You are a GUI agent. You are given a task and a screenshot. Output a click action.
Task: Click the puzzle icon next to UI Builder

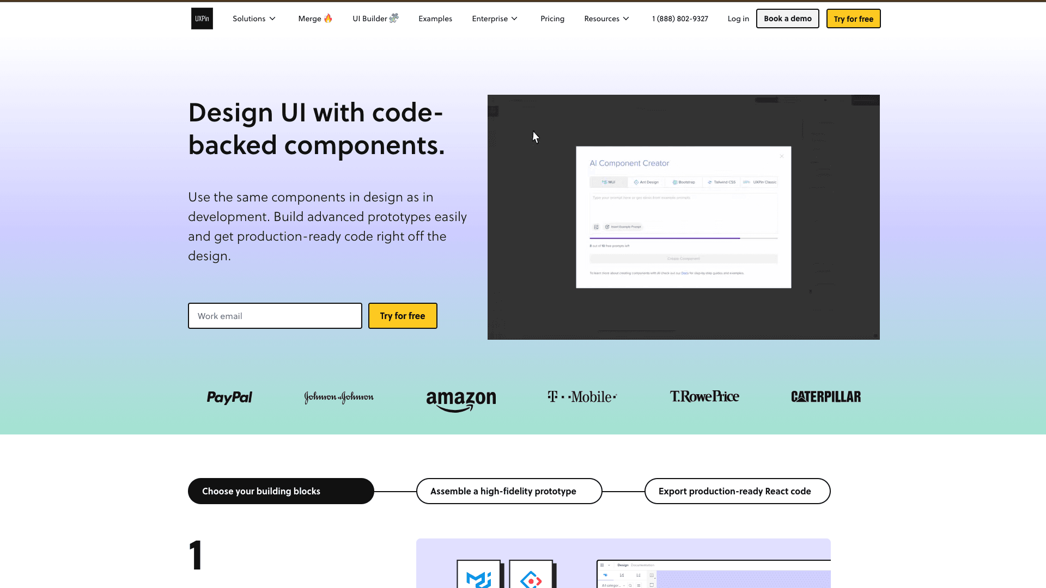click(394, 18)
